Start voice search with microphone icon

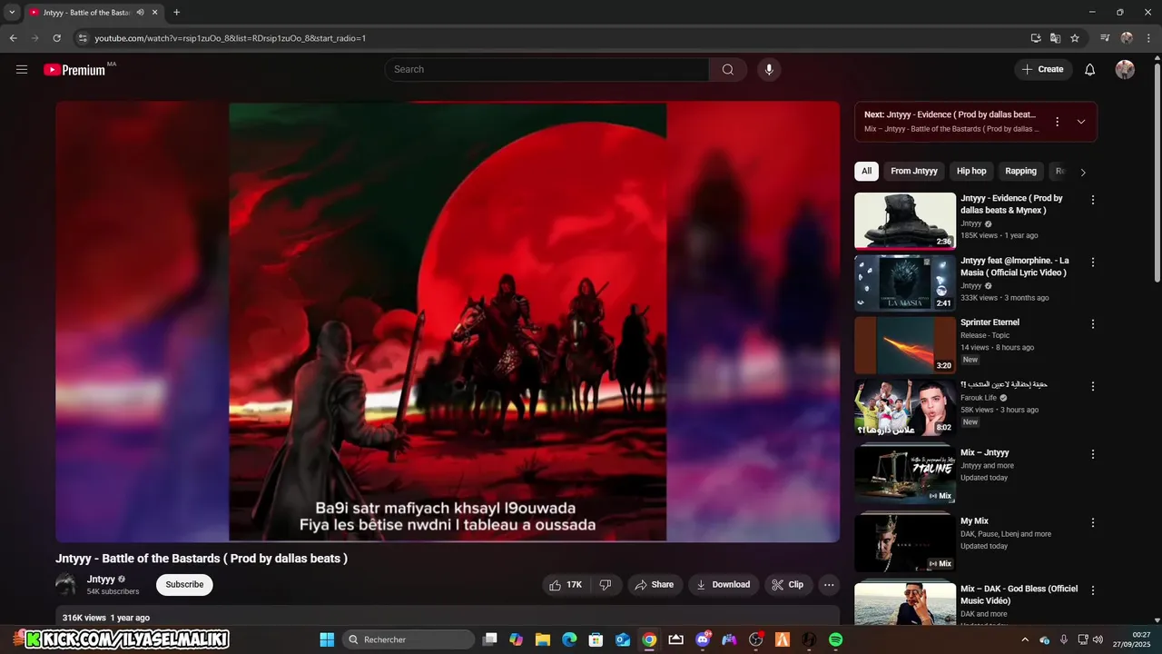[x=769, y=69]
